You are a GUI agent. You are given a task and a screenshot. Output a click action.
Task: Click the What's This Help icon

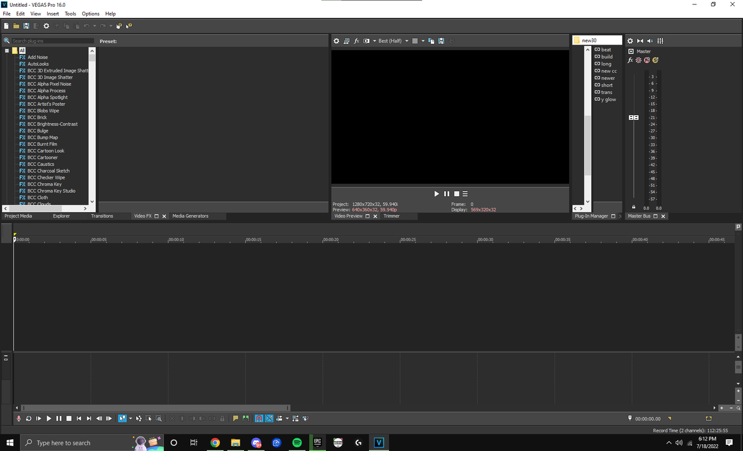point(129,26)
